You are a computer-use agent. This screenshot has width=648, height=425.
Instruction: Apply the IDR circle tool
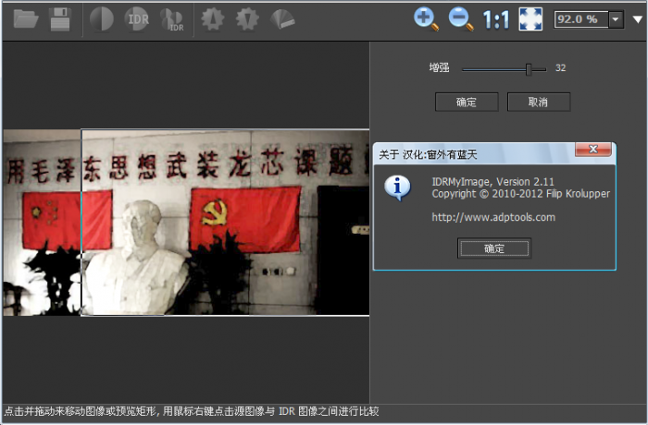point(137,19)
